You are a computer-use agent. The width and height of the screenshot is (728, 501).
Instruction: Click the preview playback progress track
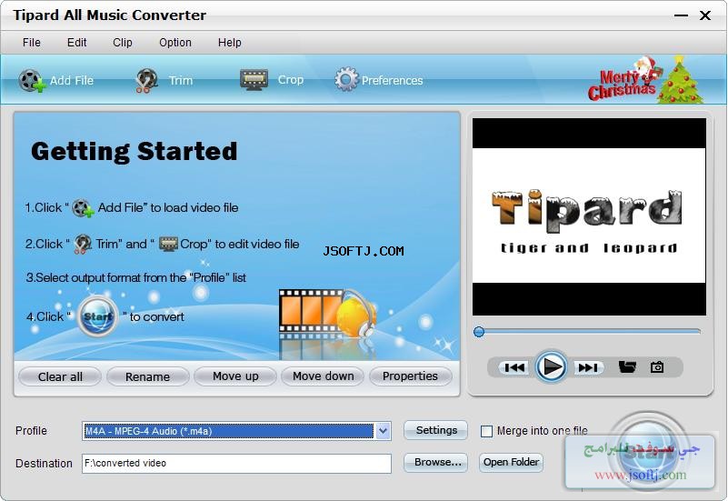(587, 332)
